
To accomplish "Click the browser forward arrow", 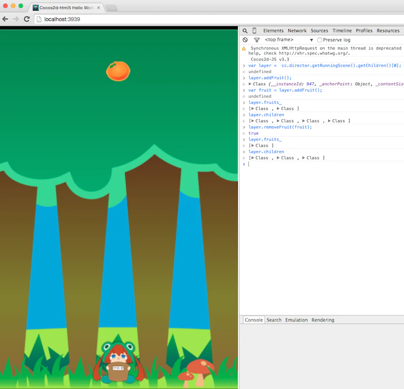I will click(x=16, y=19).
